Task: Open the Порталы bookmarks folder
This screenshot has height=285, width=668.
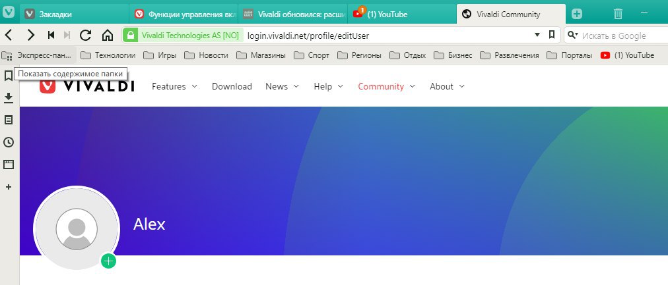Action: coord(570,55)
